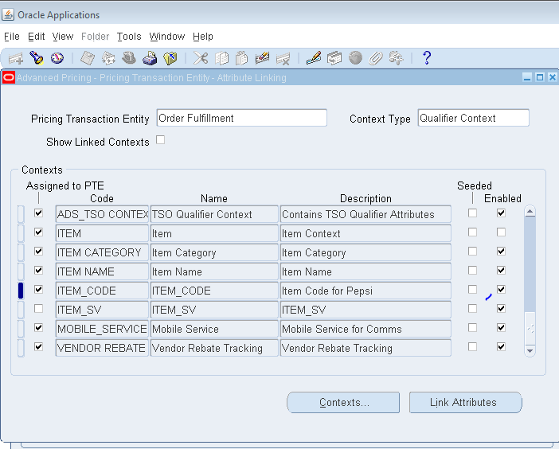
Task: Click the Zoom toolbar icon
Action: (x=334, y=58)
